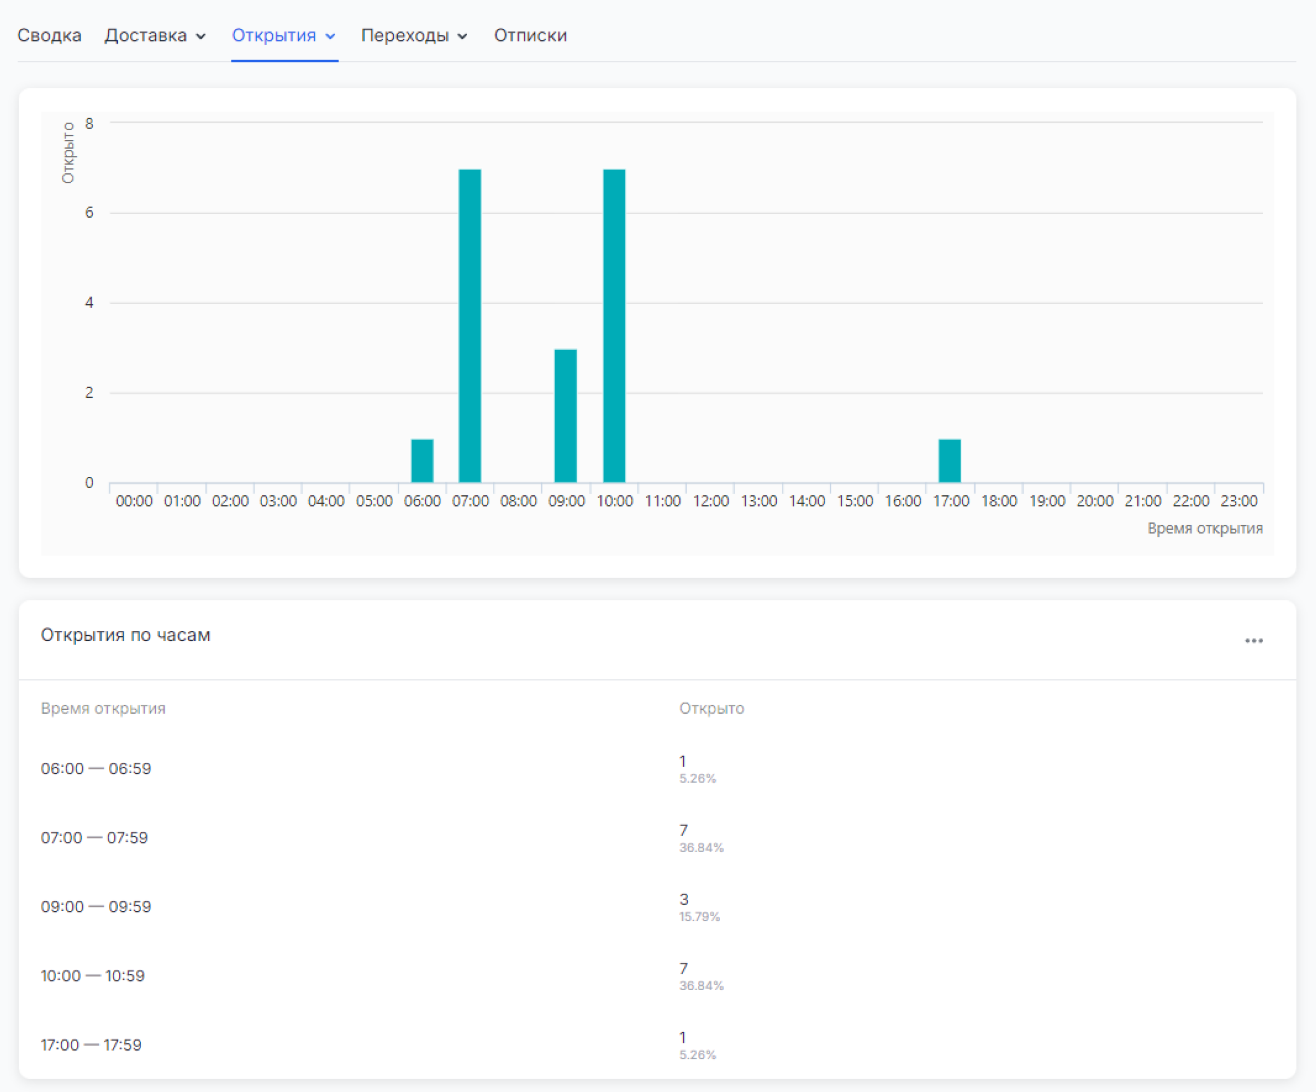Screen dimensions: 1316x1092
Task: Click the 23:00 axis label
Action: (x=1239, y=501)
